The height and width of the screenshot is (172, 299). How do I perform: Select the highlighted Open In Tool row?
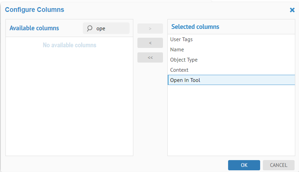(x=185, y=80)
